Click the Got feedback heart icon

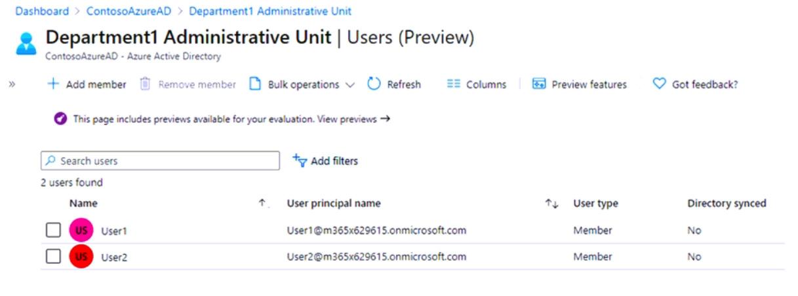659,84
